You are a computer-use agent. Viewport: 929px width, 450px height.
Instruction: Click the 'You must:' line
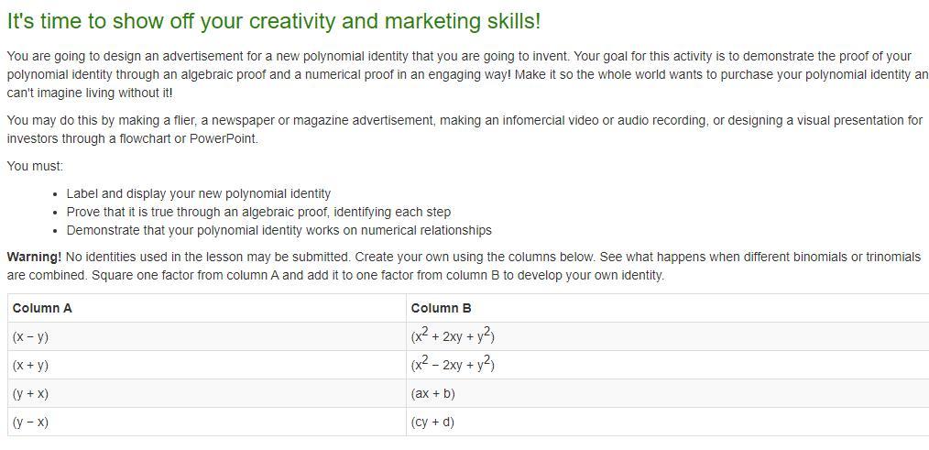tap(35, 167)
